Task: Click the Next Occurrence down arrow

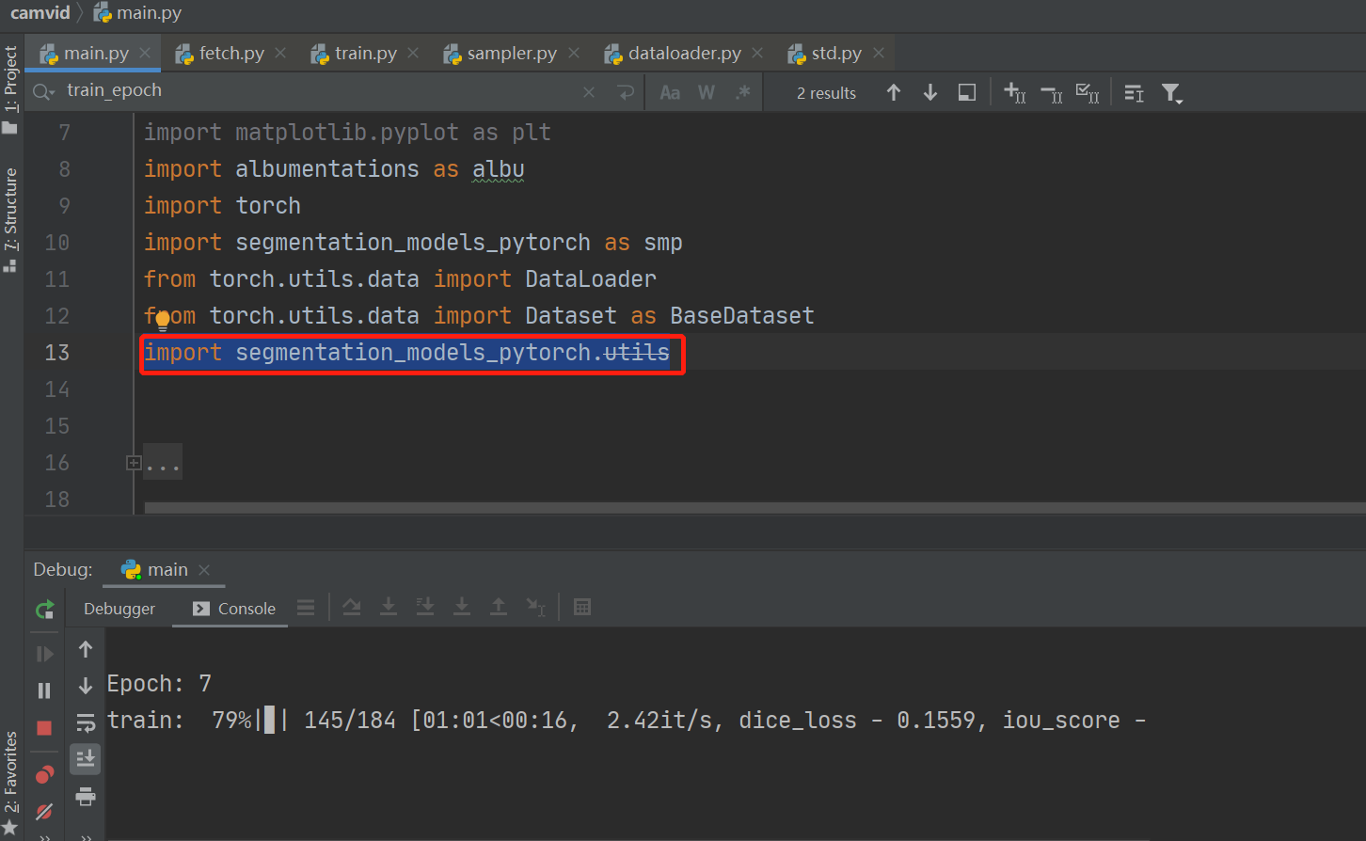Action: tap(929, 91)
